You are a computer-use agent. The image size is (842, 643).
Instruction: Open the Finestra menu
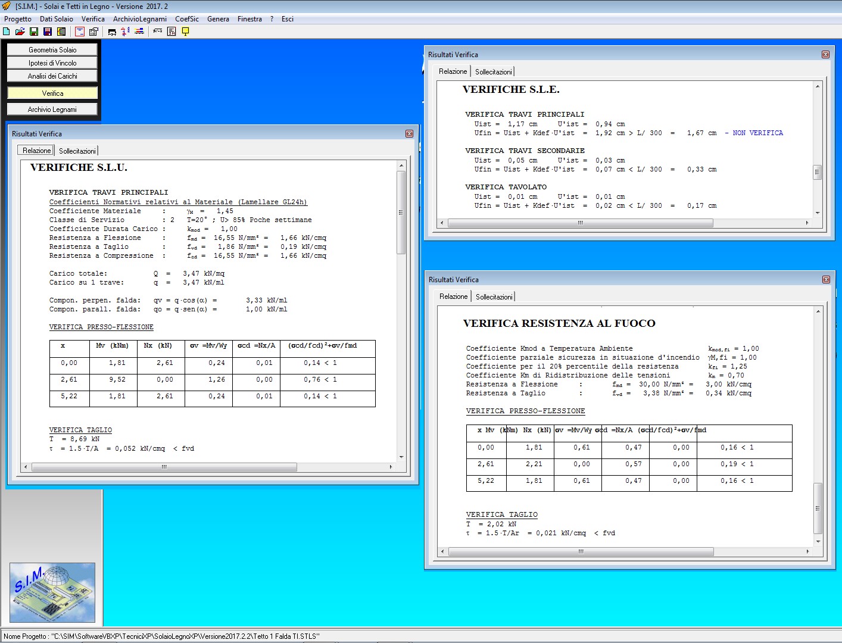(x=250, y=19)
